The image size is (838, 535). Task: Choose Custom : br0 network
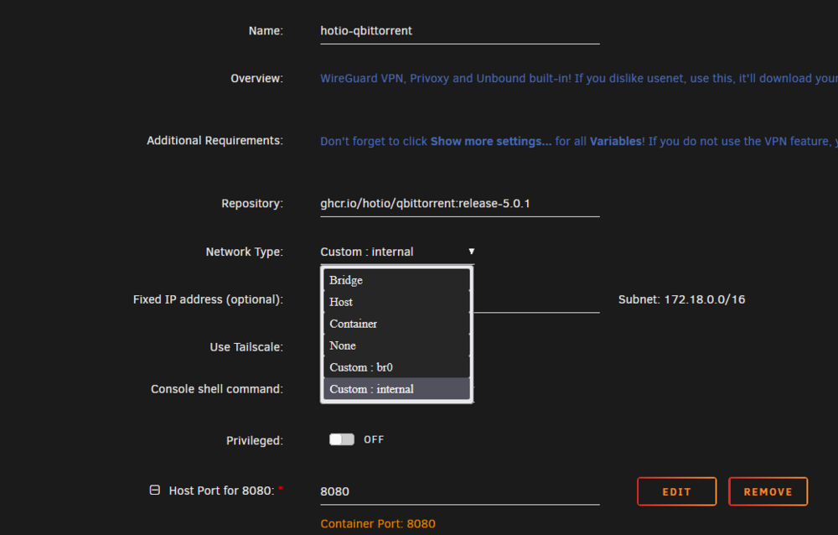click(x=396, y=367)
